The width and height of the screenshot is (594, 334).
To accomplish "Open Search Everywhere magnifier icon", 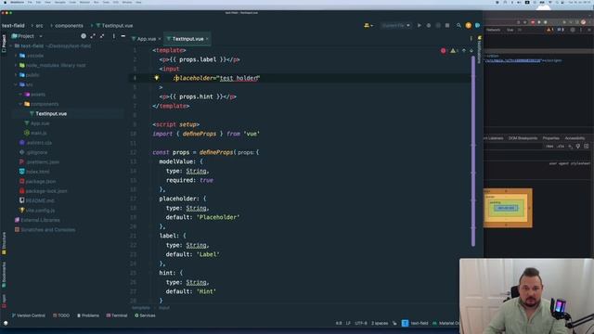I will pyautogui.click(x=458, y=25).
